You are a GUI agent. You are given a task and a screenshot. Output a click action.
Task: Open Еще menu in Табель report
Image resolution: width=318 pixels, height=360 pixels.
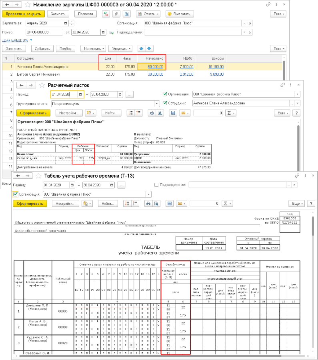click(297, 204)
